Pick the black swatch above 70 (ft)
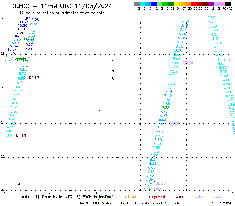The height and width of the screenshot is (206, 235). point(228,4)
